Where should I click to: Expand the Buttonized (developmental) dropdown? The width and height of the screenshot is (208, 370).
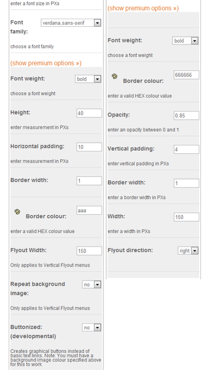(91, 328)
